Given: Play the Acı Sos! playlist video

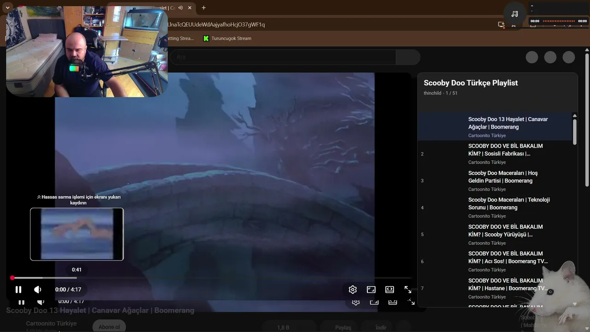Looking at the screenshot, I should pos(495,261).
